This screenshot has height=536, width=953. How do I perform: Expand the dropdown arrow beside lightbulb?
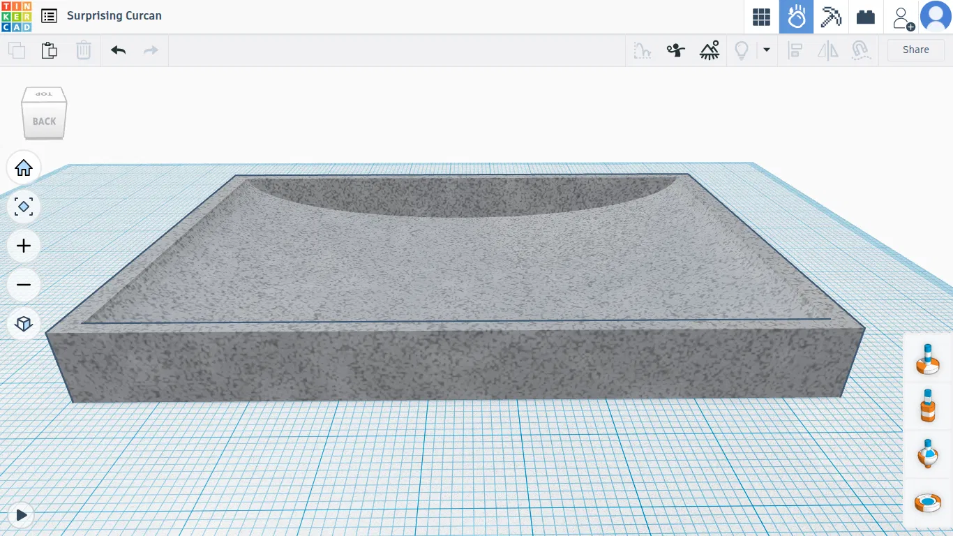tap(767, 50)
